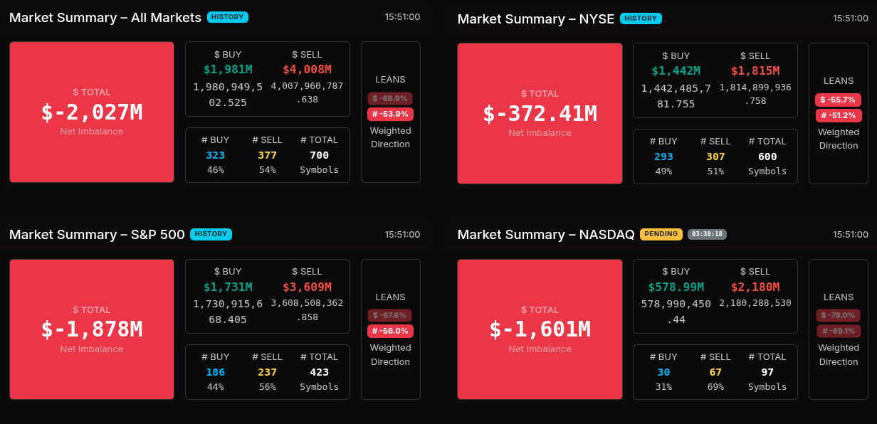Toggle the $ -55.7% lean in NYSE
Viewport: 877px width, 424px height.
[x=838, y=100]
